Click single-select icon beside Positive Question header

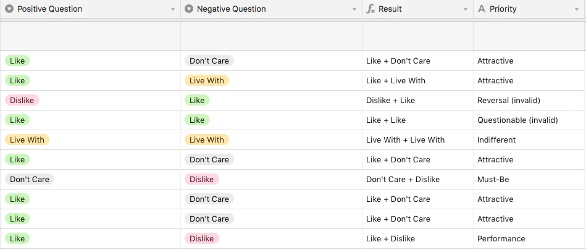9,9
